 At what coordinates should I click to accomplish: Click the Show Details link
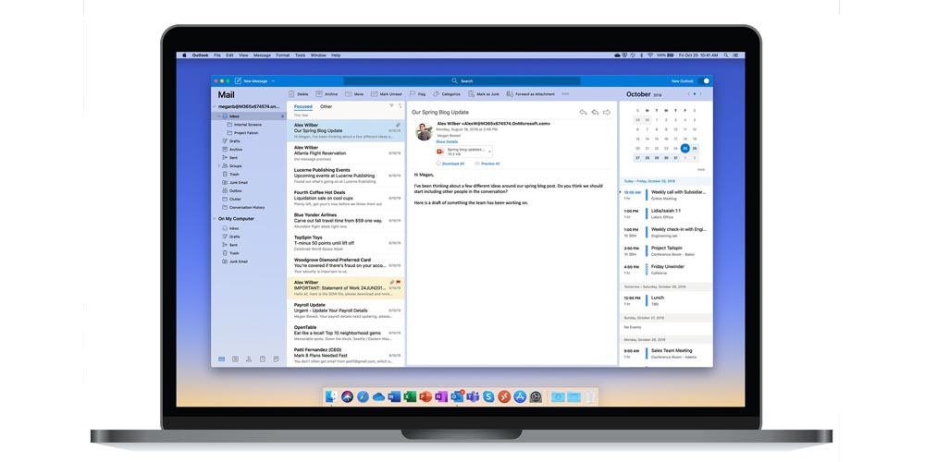click(x=447, y=142)
